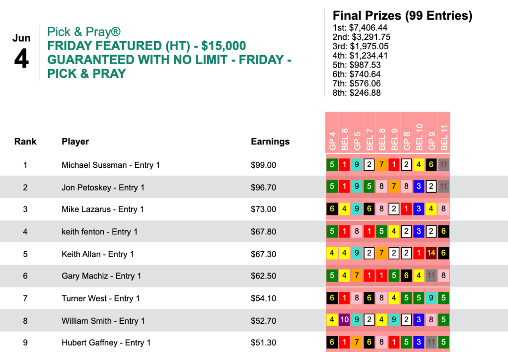The height and width of the screenshot is (352, 508).
Task: Click Keith Allan's dark red 14 pick
Action: coord(432,254)
